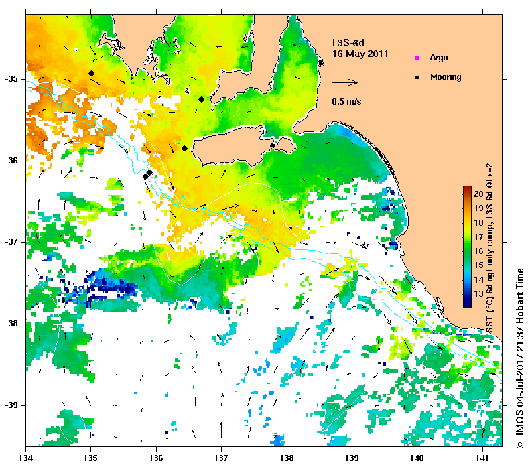Click latitude axis label -37
The image size is (530, 469).
pos(11,242)
